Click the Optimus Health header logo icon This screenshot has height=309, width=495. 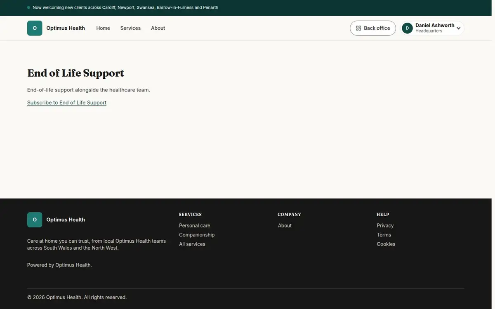point(35,28)
